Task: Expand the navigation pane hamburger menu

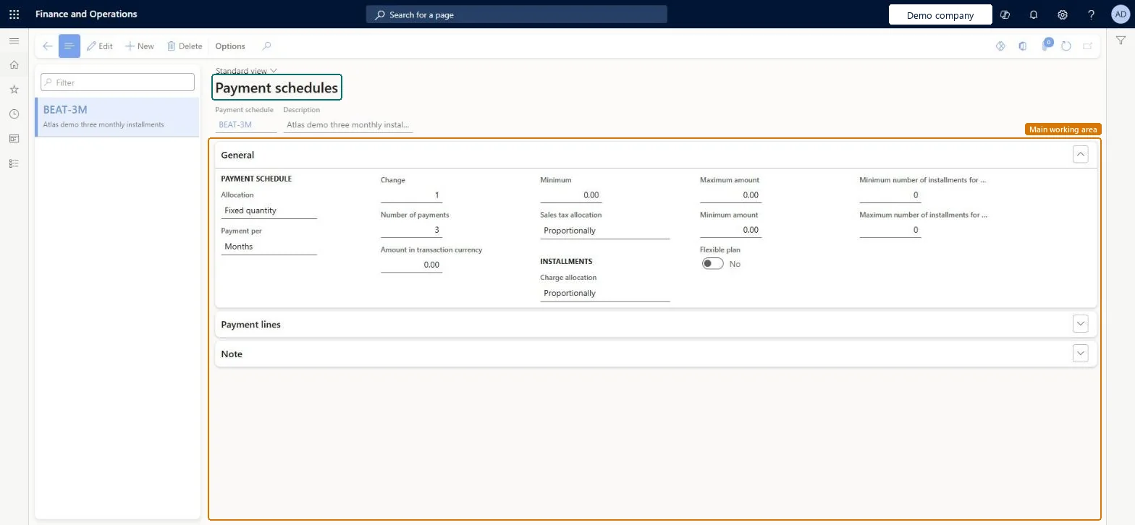Action: 14,41
